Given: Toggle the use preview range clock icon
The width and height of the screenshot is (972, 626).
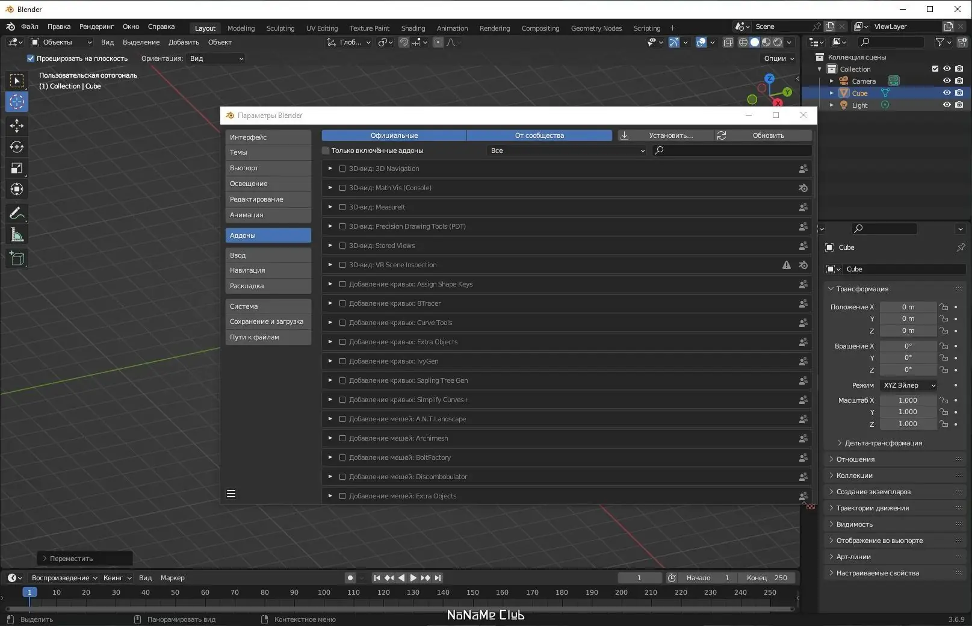Looking at the screenshot, I should (x=672, y=578).
